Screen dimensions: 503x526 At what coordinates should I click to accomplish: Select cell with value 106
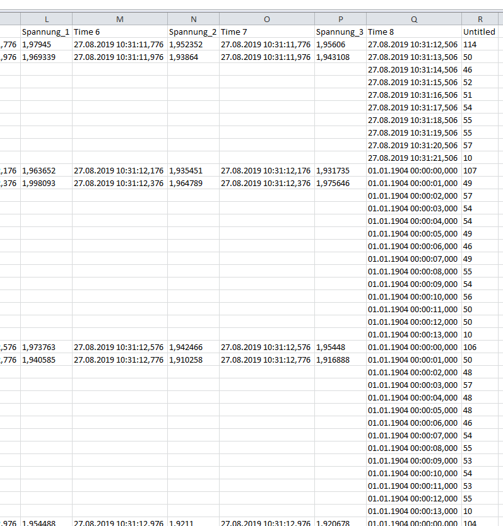[480, 348]
